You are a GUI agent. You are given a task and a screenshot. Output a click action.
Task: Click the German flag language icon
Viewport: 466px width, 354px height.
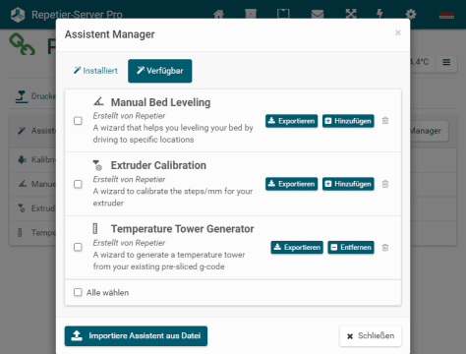446,15
